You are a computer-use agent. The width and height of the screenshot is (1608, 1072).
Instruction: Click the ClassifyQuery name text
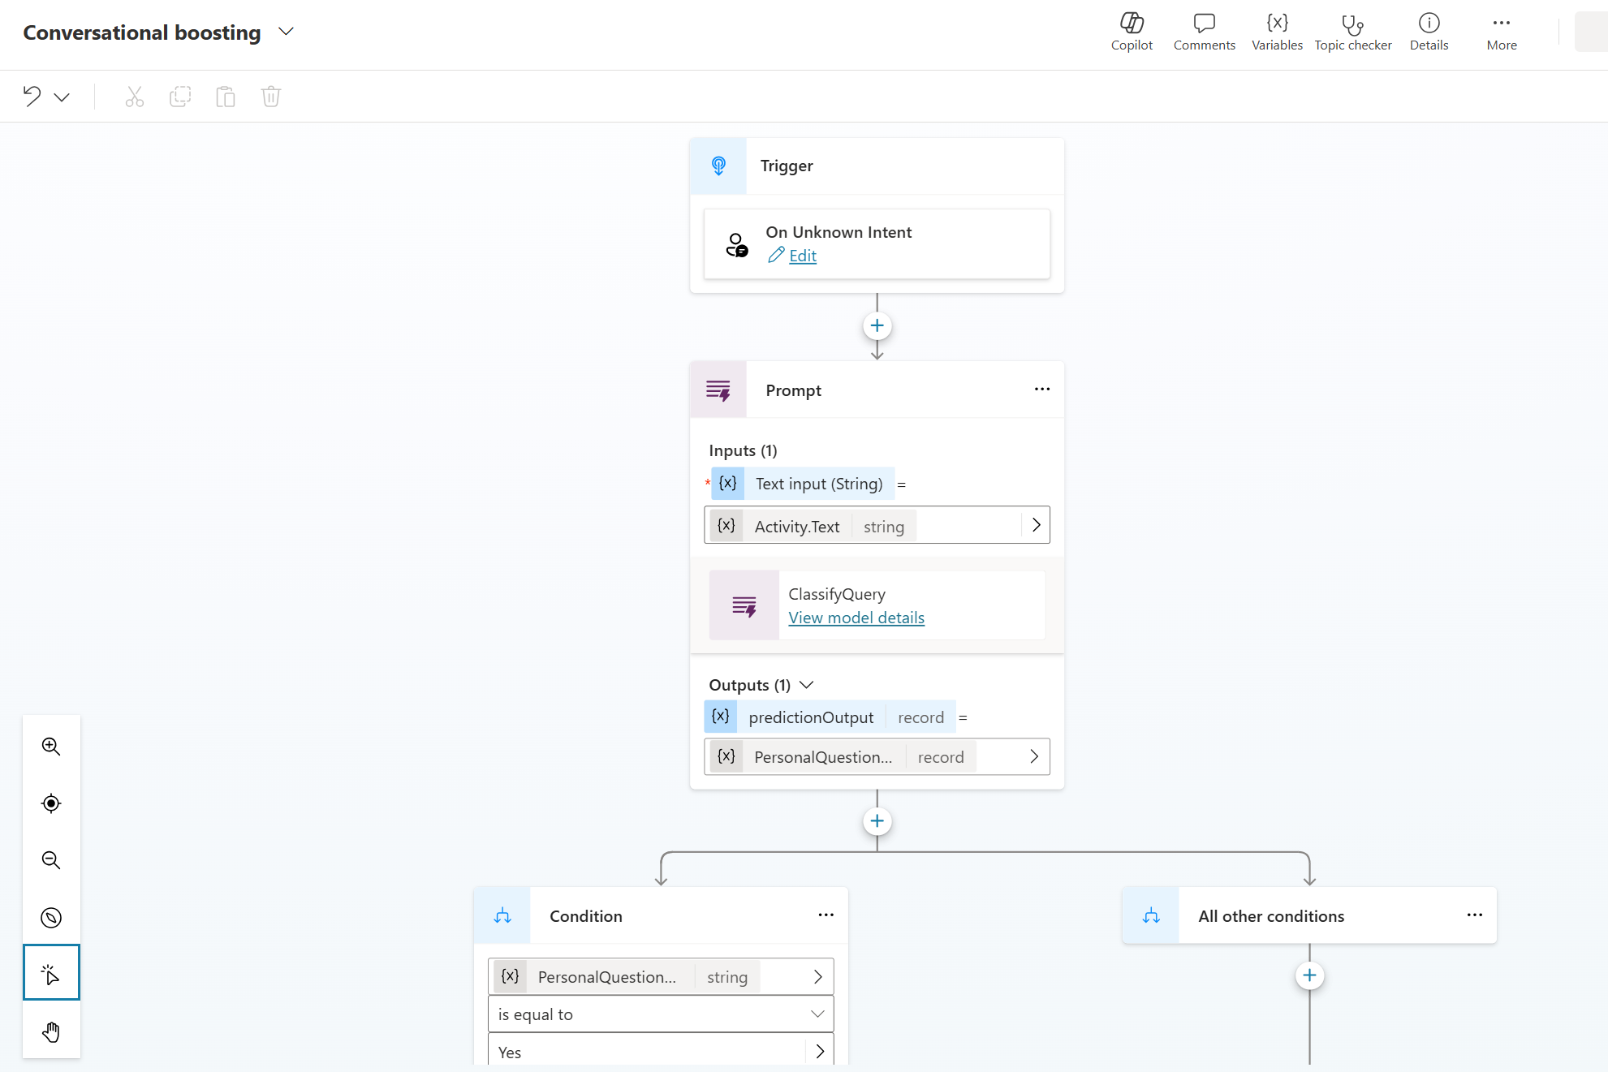(837, 594)
